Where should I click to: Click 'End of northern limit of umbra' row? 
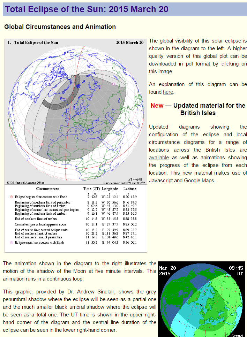pyautogui.click(x=76, y=219)
